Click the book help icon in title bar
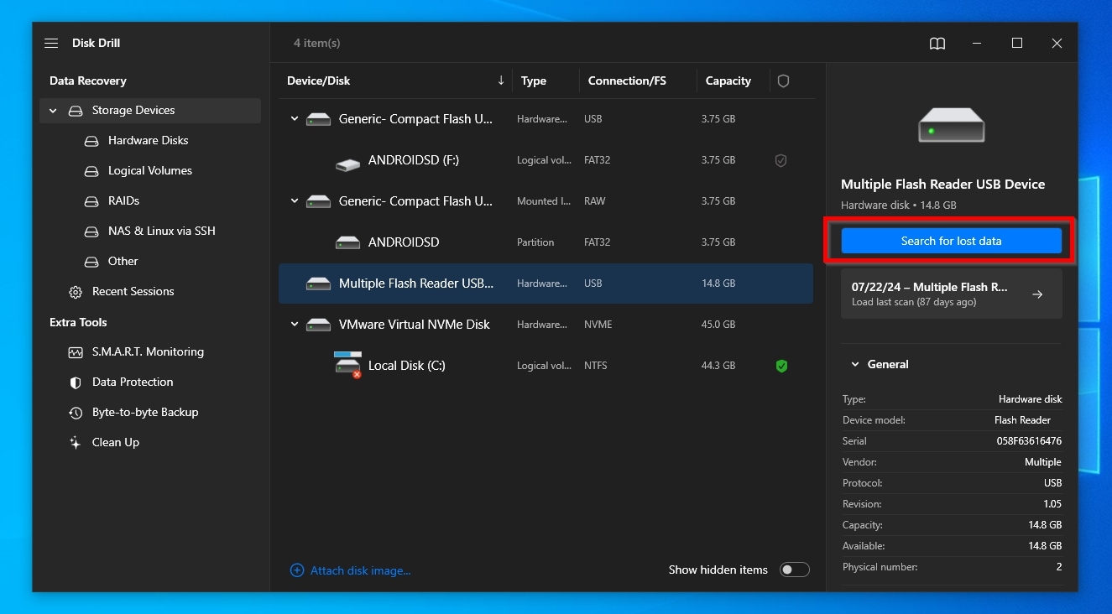 click(937, 44)
